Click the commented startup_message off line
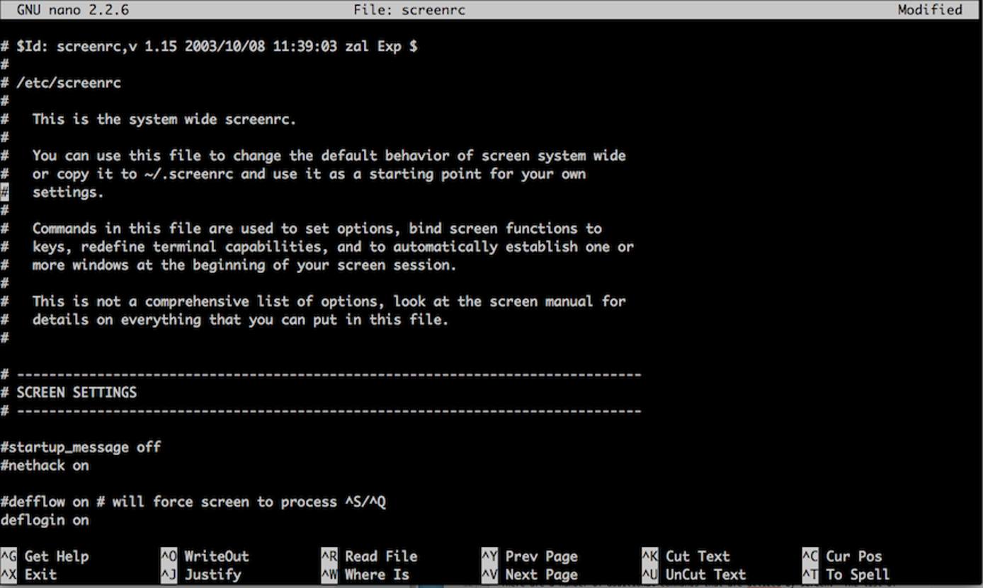Viewport: 983px width, 588px height. point(81,446)
